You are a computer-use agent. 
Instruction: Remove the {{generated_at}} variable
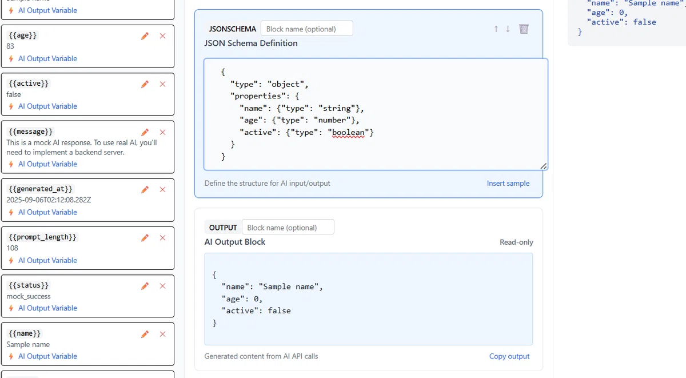pos(162,189)
